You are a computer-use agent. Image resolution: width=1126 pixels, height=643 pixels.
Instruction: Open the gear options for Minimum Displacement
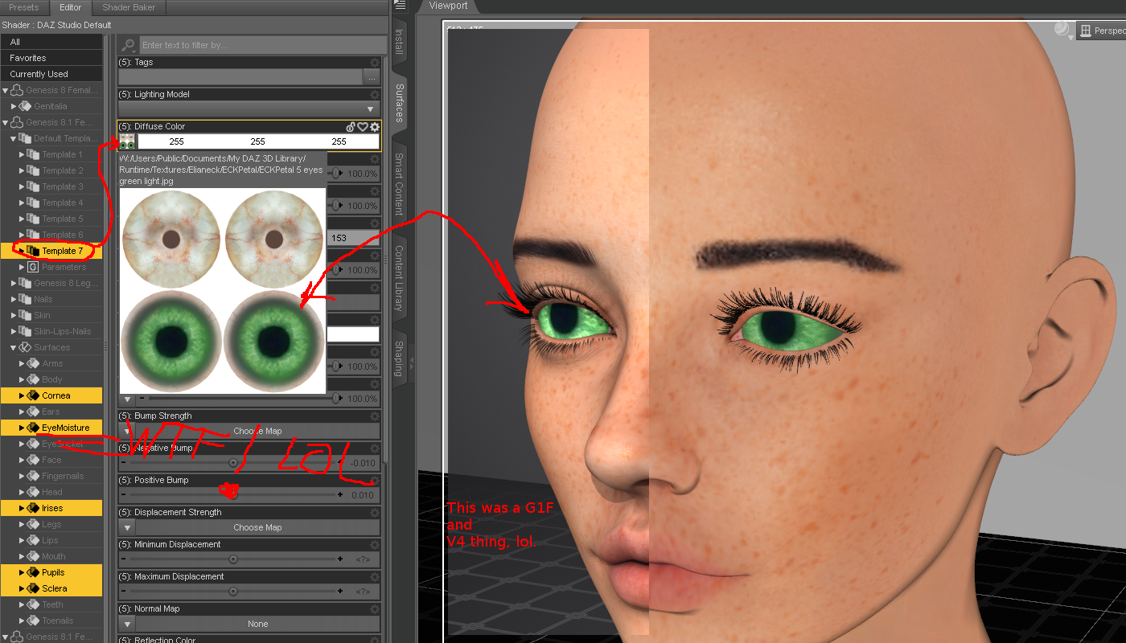click(374, 544)
